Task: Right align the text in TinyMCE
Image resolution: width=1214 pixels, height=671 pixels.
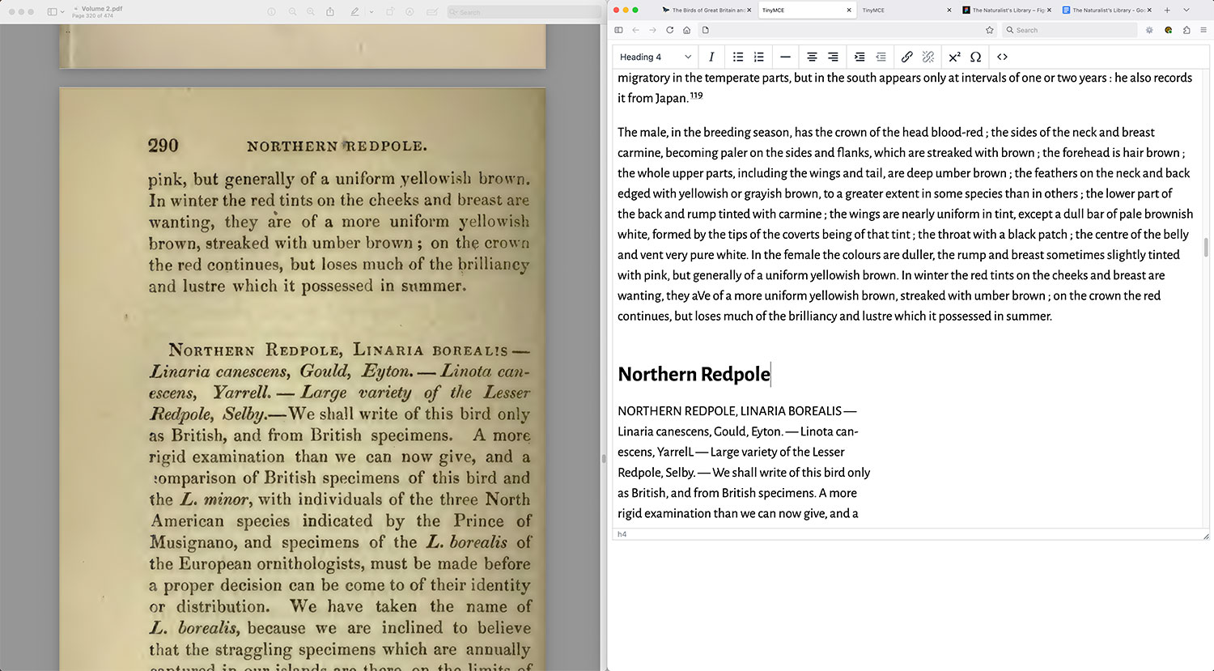Action: pos(832,57)
